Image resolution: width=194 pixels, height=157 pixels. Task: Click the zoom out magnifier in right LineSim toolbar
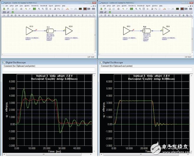coord(140,9)
